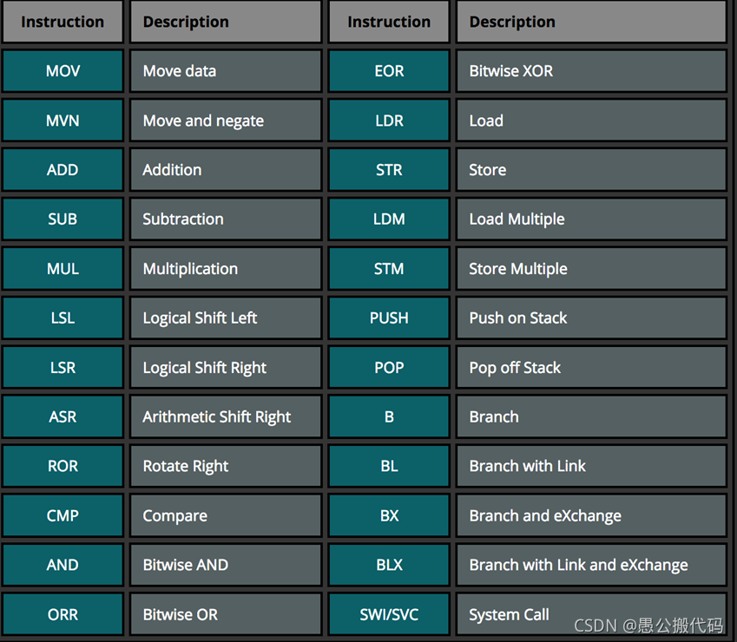Select the MOV instruction cell
737x642 pixels.
tap(63, 71)
